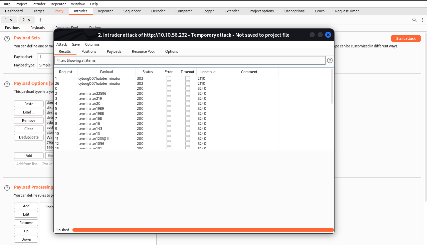Open the Window menu

tap(78, 4)
